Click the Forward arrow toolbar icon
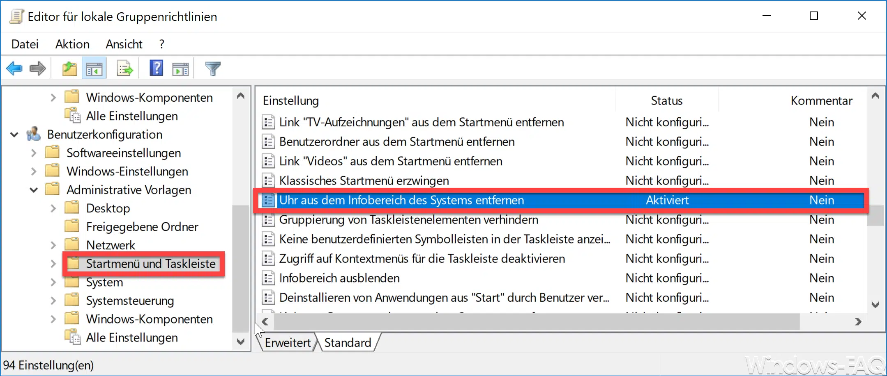This screenshot has width=887, height=376. (38, 68)
